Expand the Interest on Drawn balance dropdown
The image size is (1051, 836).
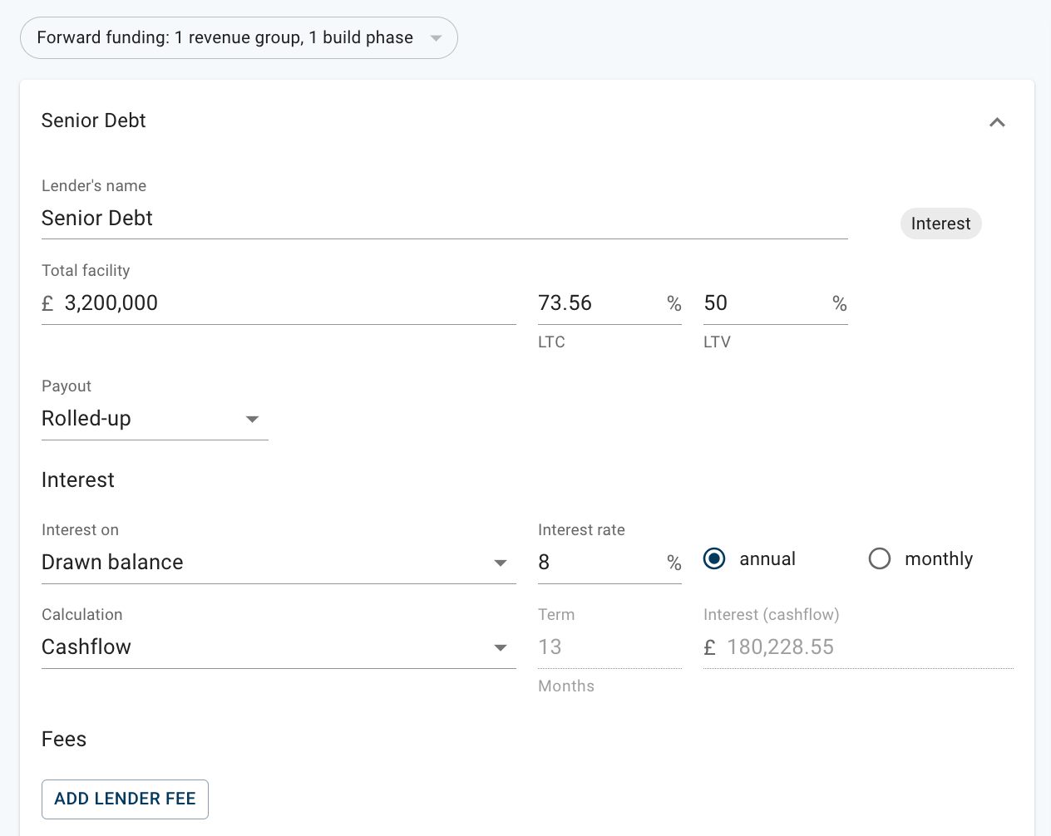278,563
